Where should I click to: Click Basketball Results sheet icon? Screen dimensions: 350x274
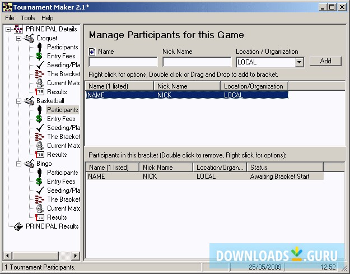(40, 155)
